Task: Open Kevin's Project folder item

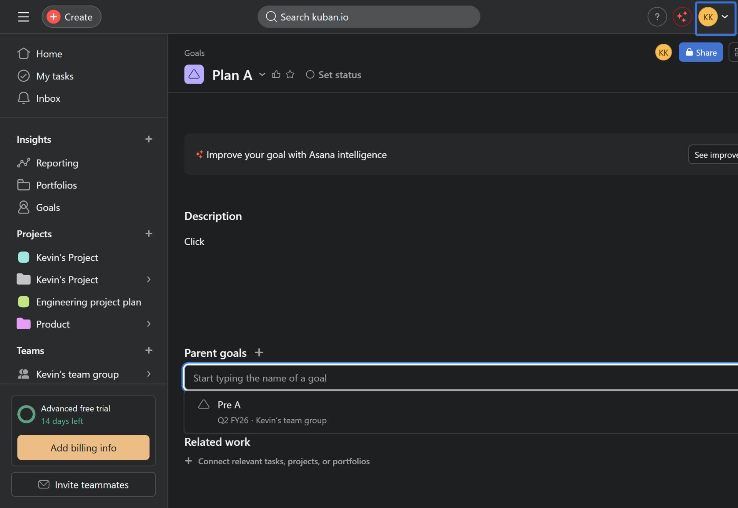Action: (x=67, y=280)
